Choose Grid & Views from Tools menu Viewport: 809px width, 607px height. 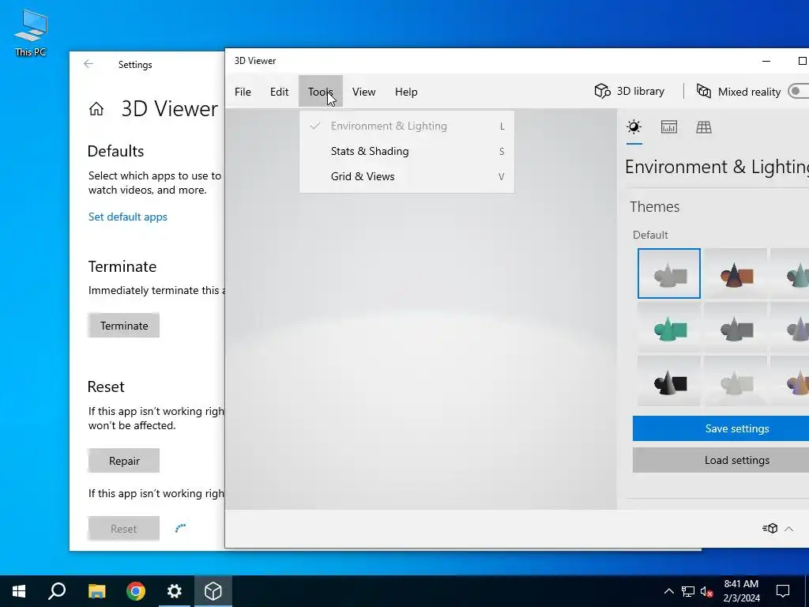pyautogui.click(x=407, y=176)
